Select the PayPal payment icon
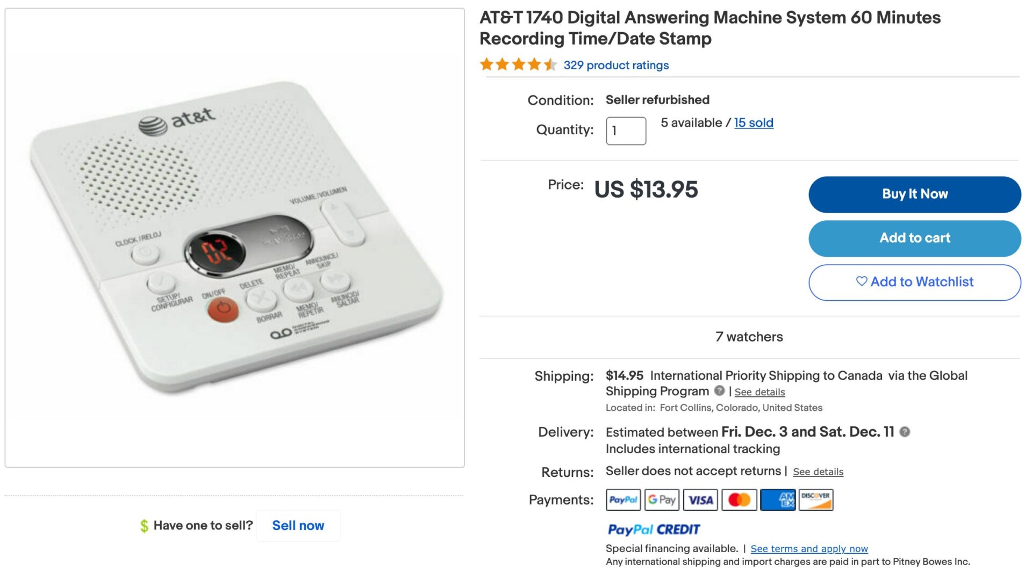 [x=622, y=499]
